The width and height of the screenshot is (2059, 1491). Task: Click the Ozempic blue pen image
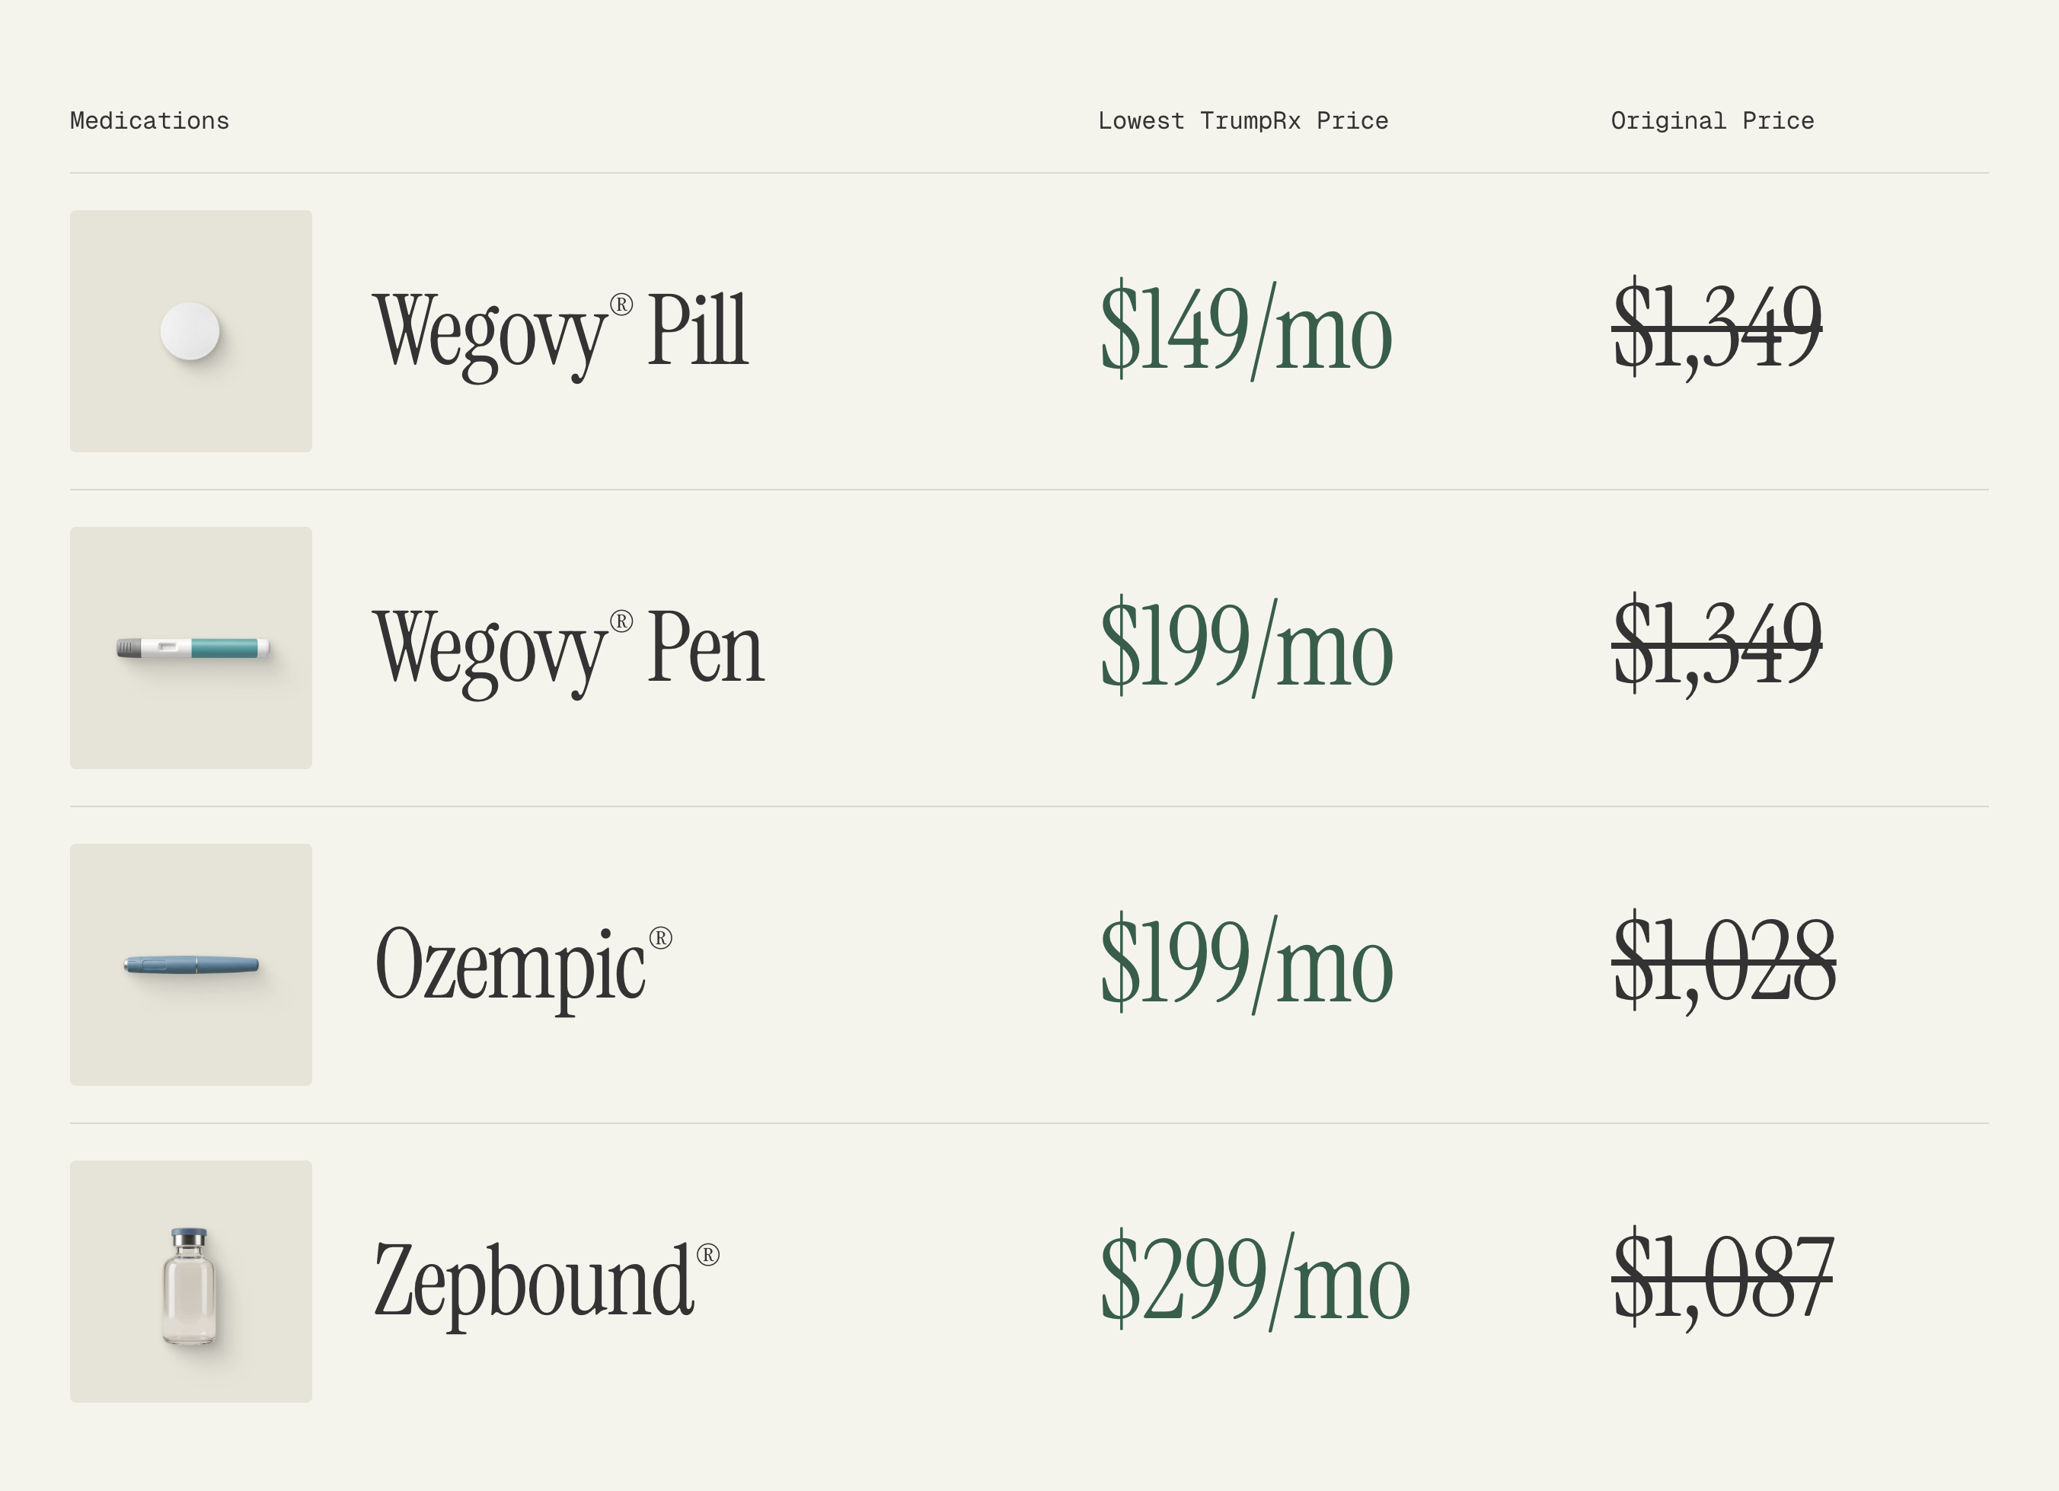pos(190,966)
